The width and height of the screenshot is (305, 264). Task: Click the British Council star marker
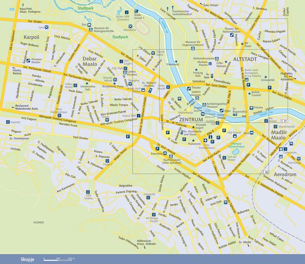[249, 94]
